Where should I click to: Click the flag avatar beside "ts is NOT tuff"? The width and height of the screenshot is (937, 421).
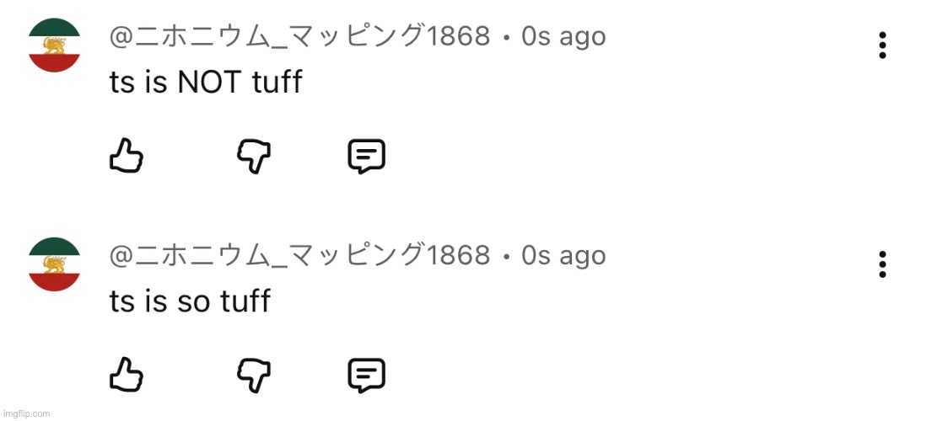click(54, 45)
